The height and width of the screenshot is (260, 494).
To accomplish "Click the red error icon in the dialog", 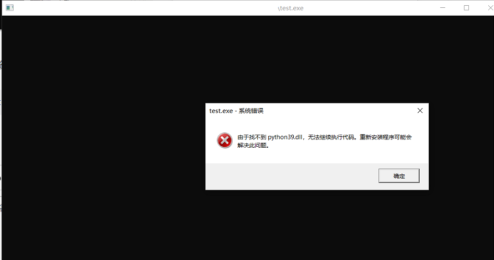I will pyautogui.click(x=225, y=140).
